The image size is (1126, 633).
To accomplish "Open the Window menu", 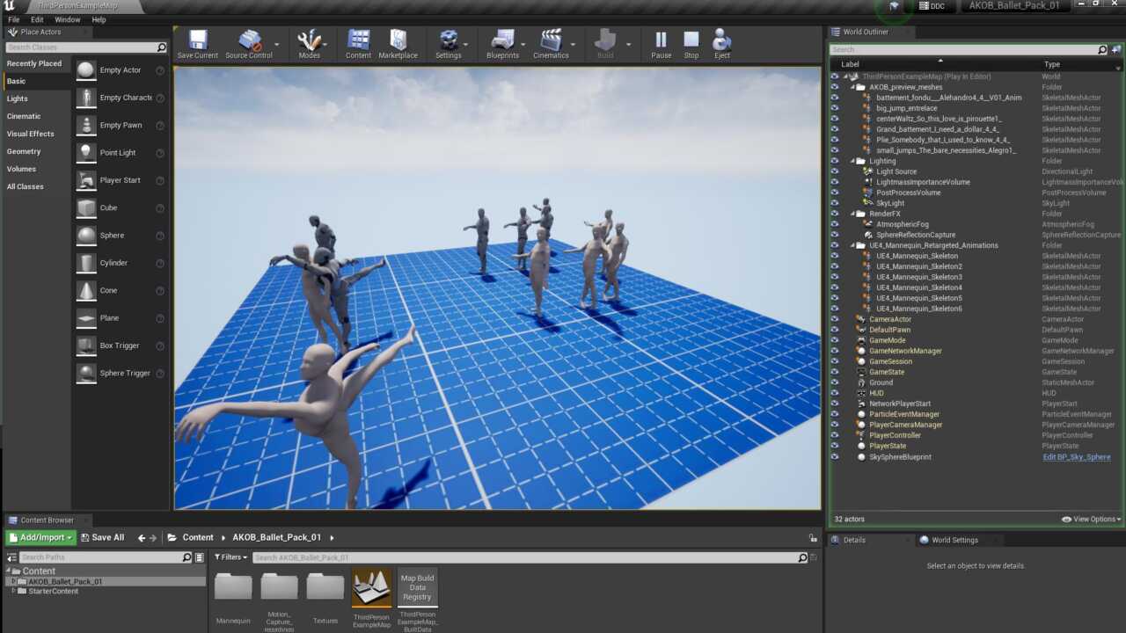I will point(67,19).
